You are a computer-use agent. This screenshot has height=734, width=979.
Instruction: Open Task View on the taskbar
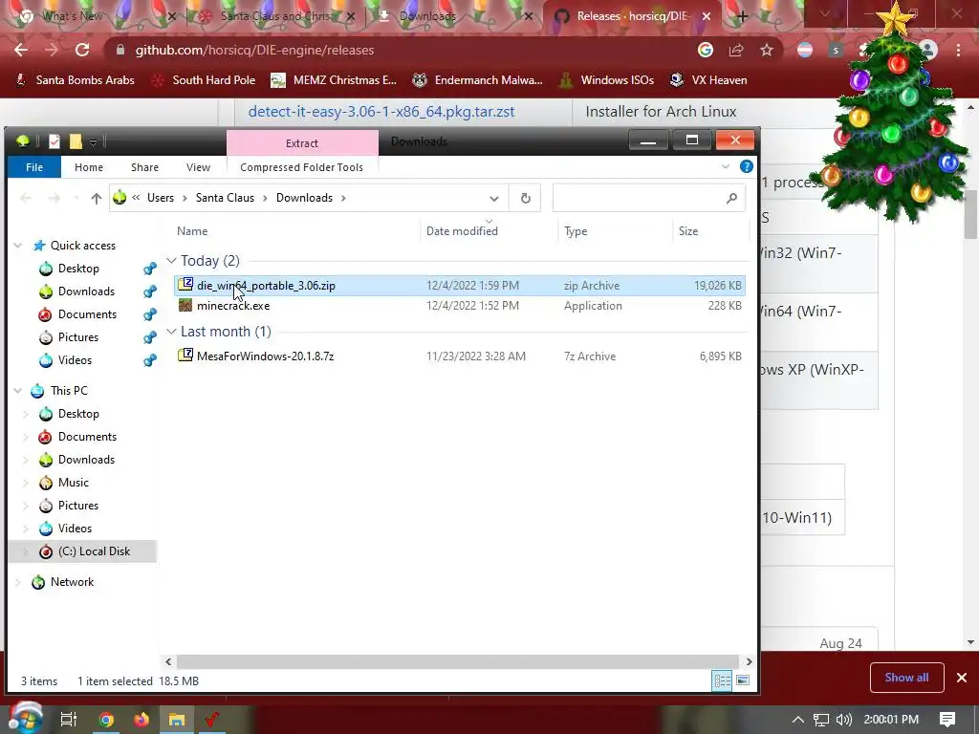(69, 720)
